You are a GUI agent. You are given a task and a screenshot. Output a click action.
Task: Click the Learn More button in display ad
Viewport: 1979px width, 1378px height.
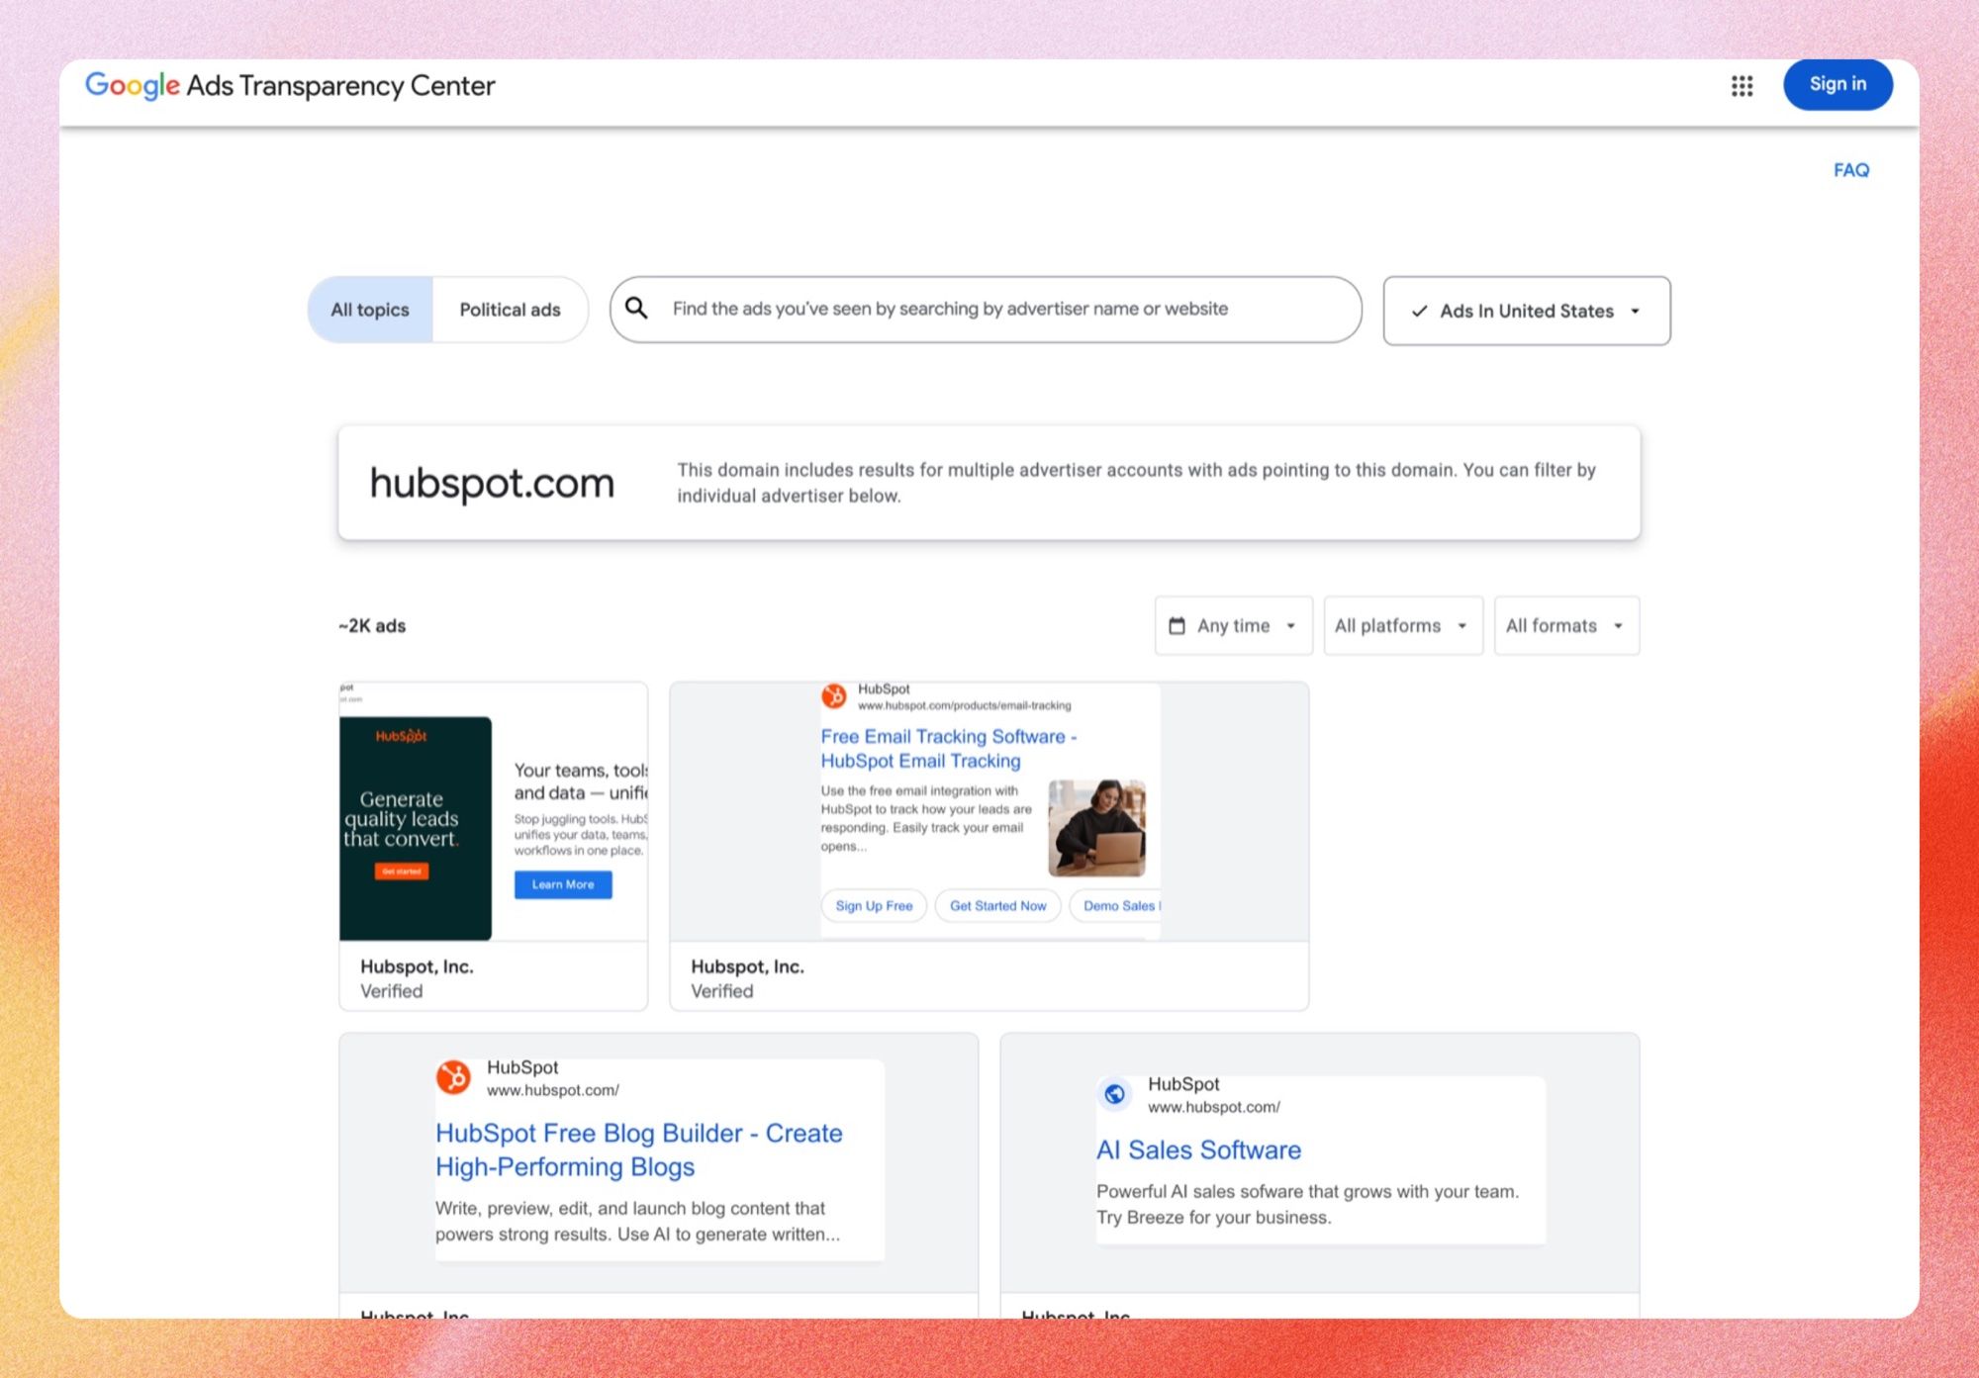click(563, 884)
